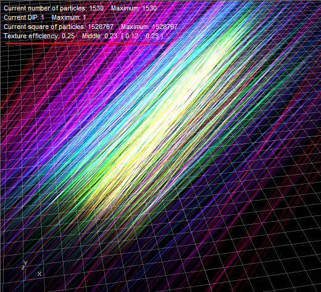The image size is (321, 292).
Task: Click the 'Maximum: 1528767' readout
Action: pos(149,27)
